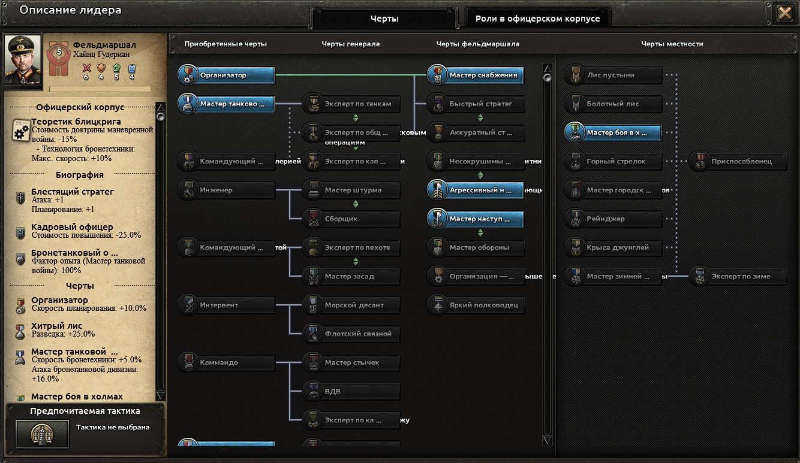The width and height of the screenshot is (800, 463).
Task: Pick the Приспособленец trait
Action: click(x=738, y=161)
